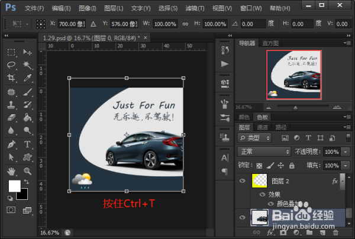Select the Paint Bucket tool

pyautogui.click(x=27, y=118)
